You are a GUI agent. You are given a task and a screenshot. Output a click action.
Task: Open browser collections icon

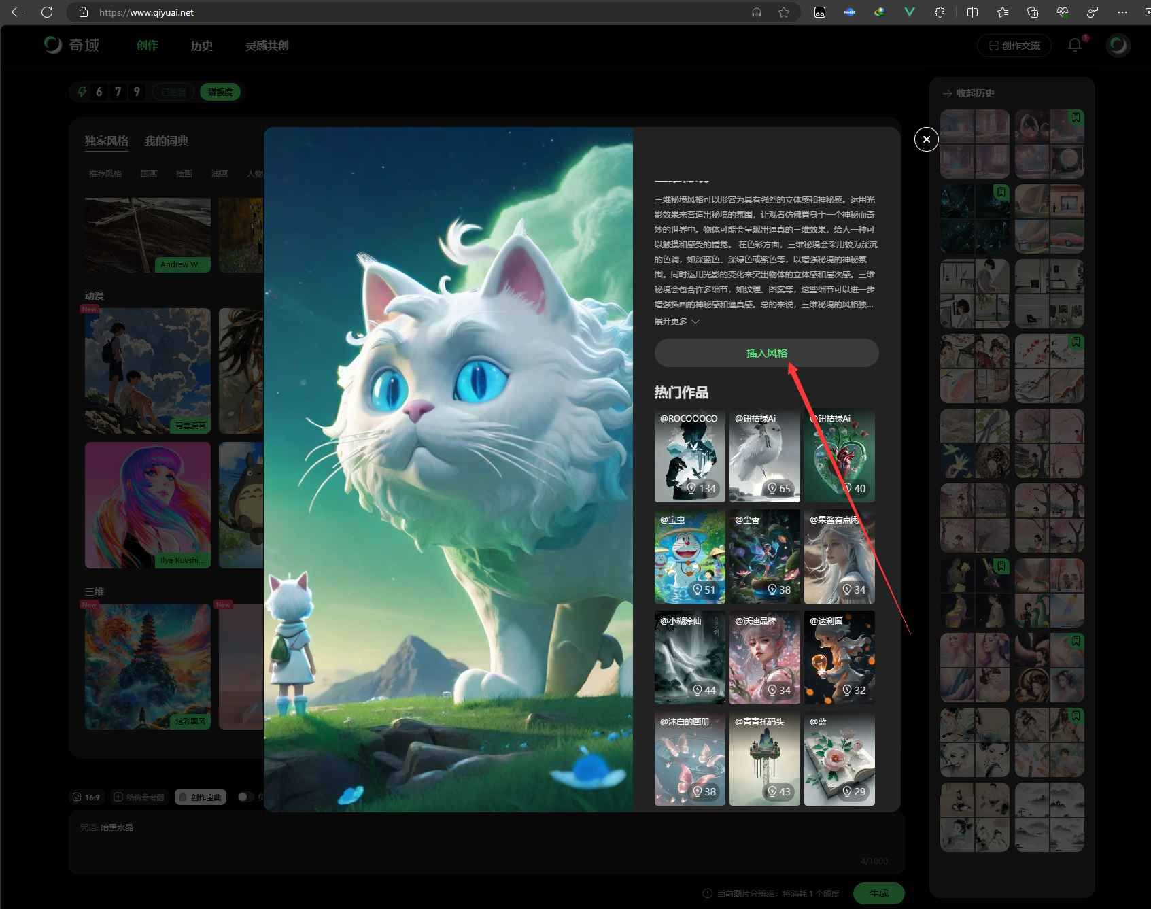point(1032,12)
